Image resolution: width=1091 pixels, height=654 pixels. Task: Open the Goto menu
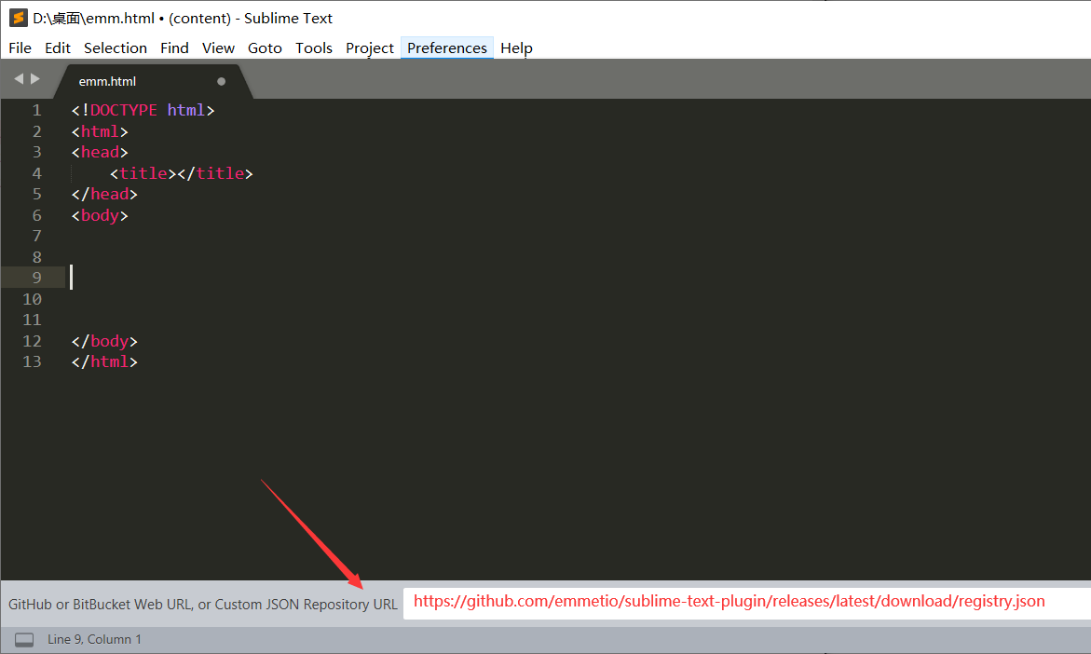coord(265,48)
